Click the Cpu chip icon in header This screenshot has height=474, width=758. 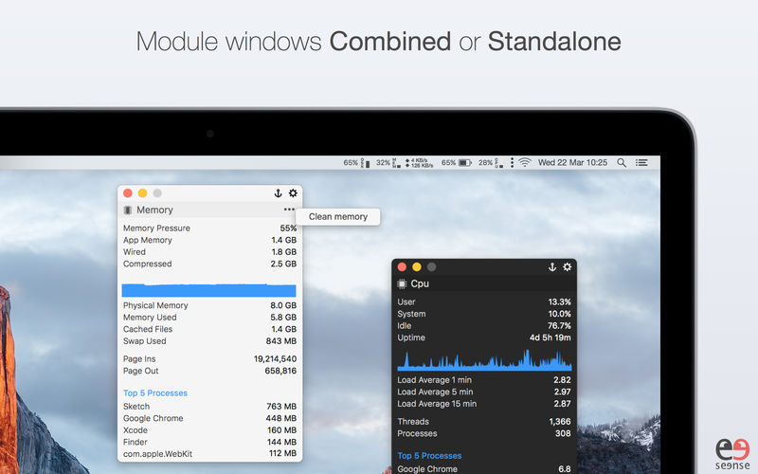(x=402, y=284)
